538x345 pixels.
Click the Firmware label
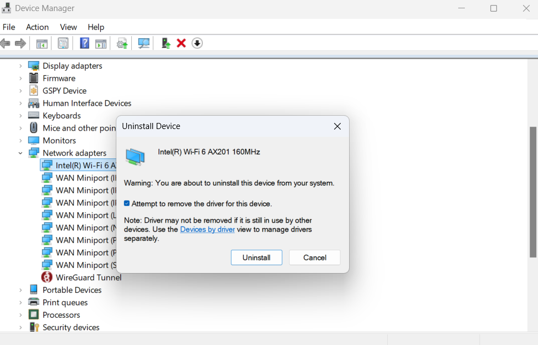(x=59, y=78)
